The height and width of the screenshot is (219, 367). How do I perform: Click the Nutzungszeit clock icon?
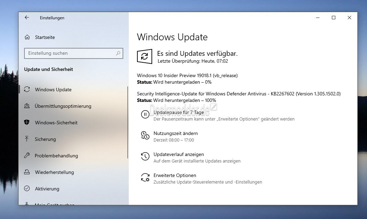(x=145, y=135)
